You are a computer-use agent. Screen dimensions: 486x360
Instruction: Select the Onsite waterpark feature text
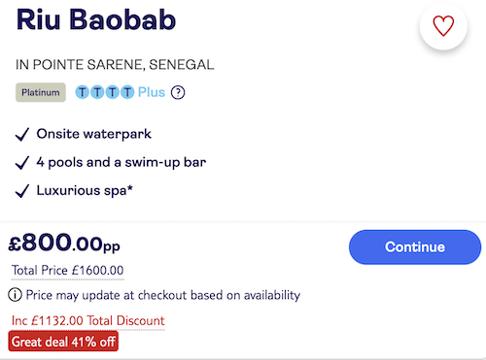point(93,134)
